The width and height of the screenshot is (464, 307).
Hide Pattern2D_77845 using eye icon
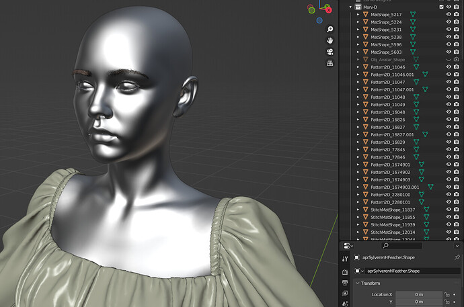pos(449,150)
